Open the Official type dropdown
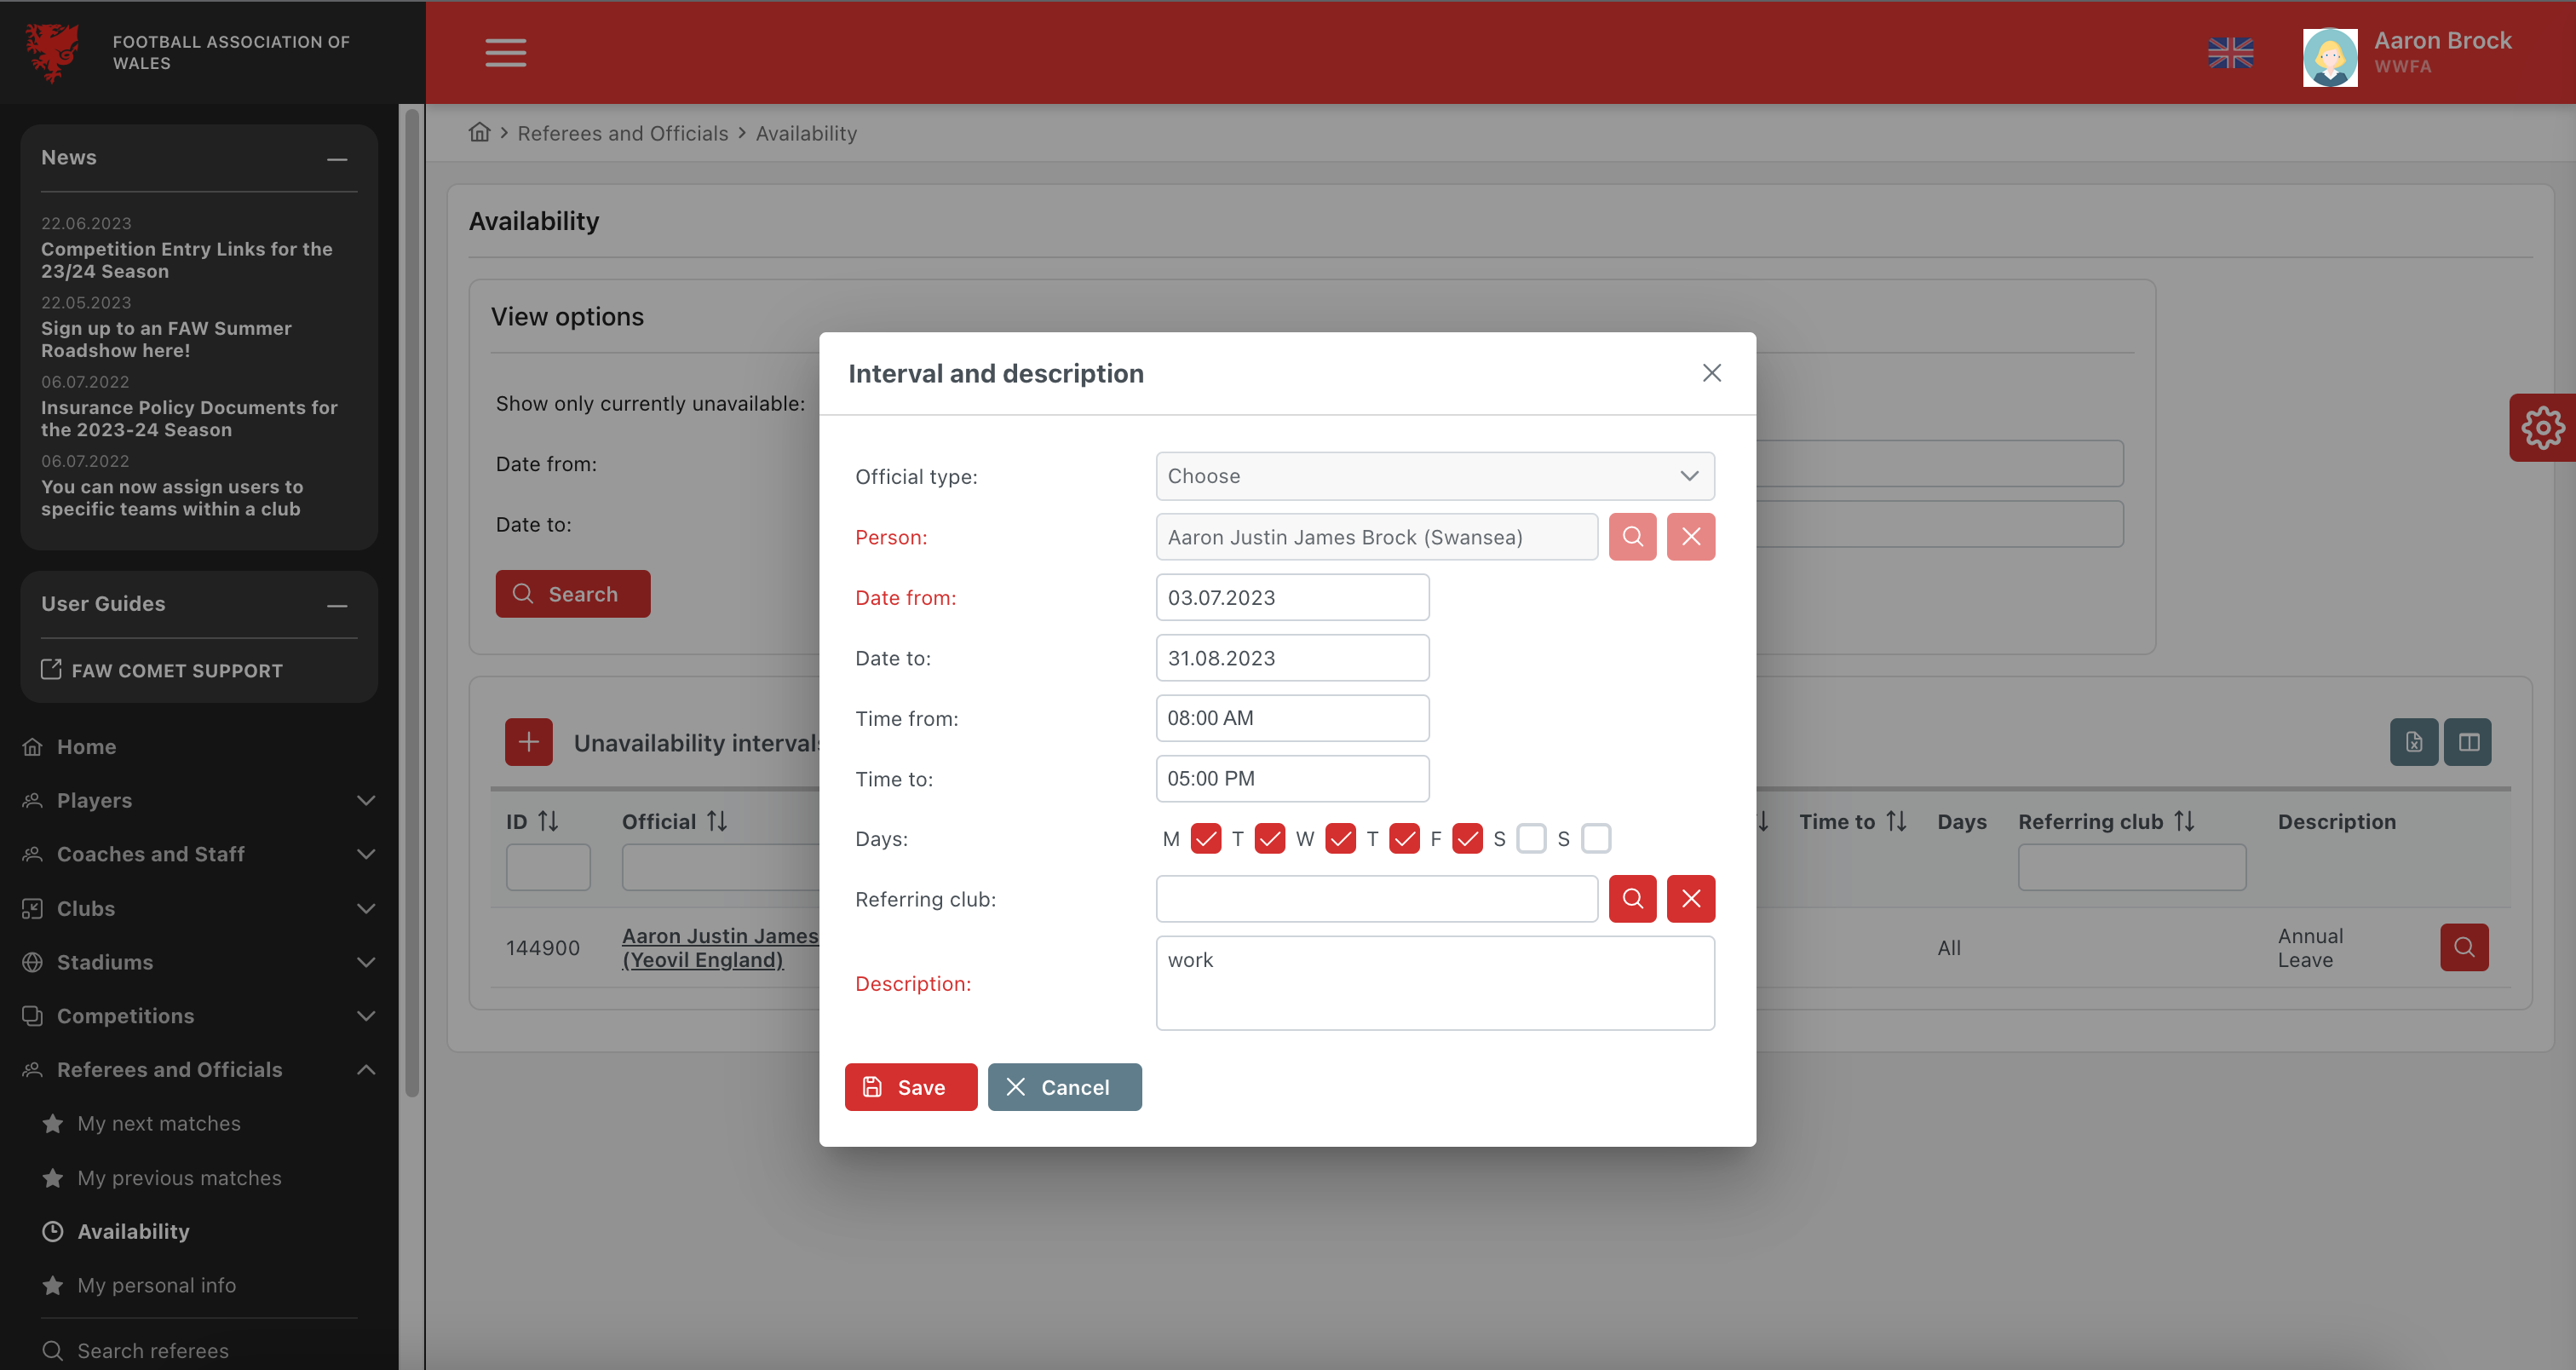Viewport: 2576px width, 1370px height. point(1434,476)
